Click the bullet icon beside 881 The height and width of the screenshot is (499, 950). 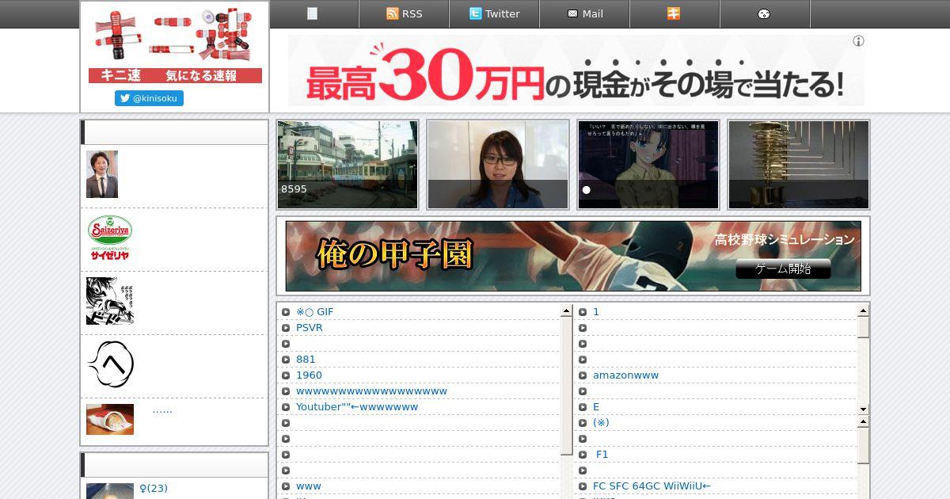click(286, 360)
